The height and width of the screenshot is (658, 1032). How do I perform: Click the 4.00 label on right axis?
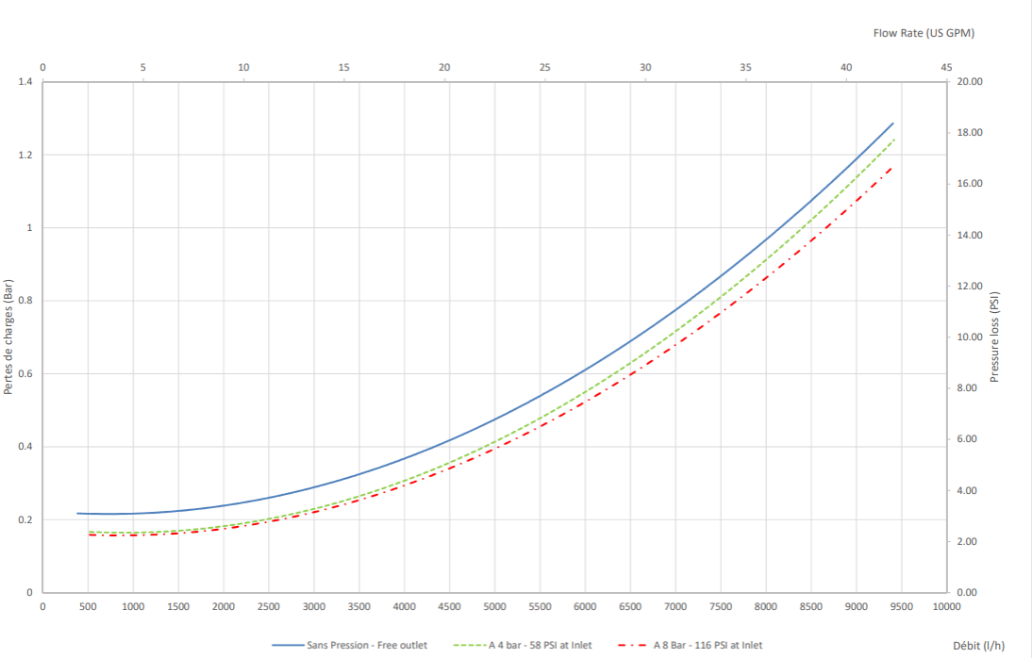pyautogui.click(x=967, y=490)
